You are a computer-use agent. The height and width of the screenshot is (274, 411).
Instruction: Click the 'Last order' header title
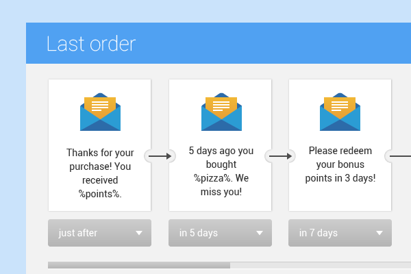coord(91,44)
